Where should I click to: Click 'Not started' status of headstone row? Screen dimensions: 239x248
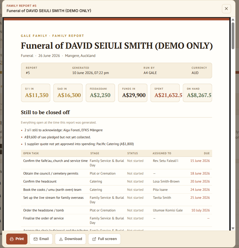tap(135, 210)
